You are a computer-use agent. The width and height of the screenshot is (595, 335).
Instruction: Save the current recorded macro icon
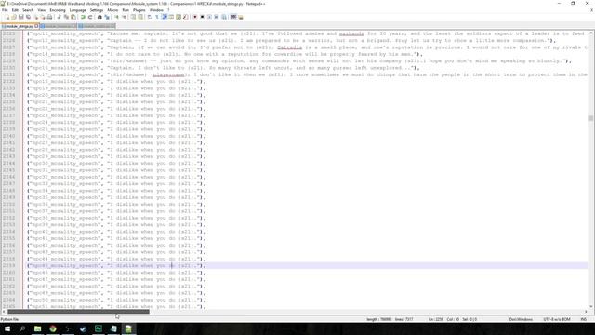click(224, 17)
